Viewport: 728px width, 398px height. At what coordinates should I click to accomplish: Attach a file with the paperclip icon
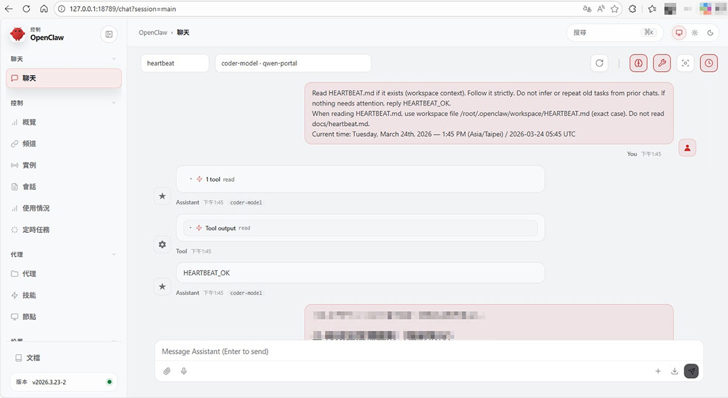[167, 371]
